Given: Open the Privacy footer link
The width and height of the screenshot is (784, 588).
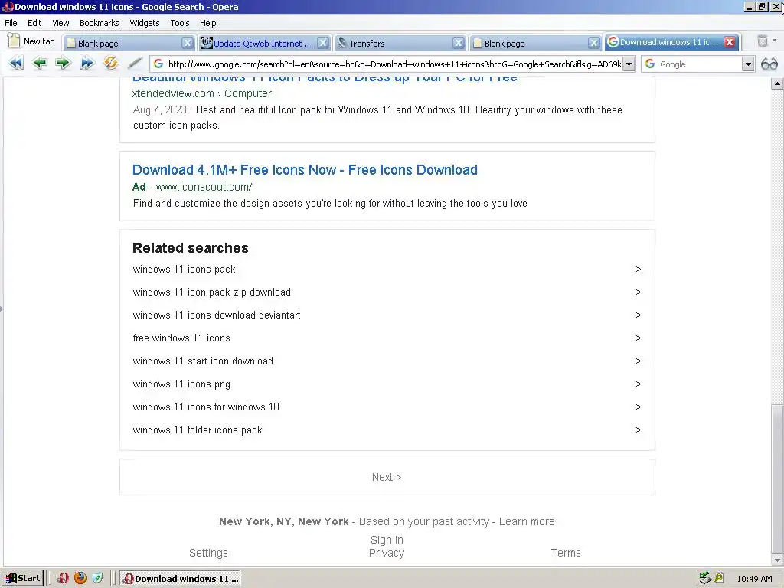Looking at the screenshot, I should coord(387,553).
